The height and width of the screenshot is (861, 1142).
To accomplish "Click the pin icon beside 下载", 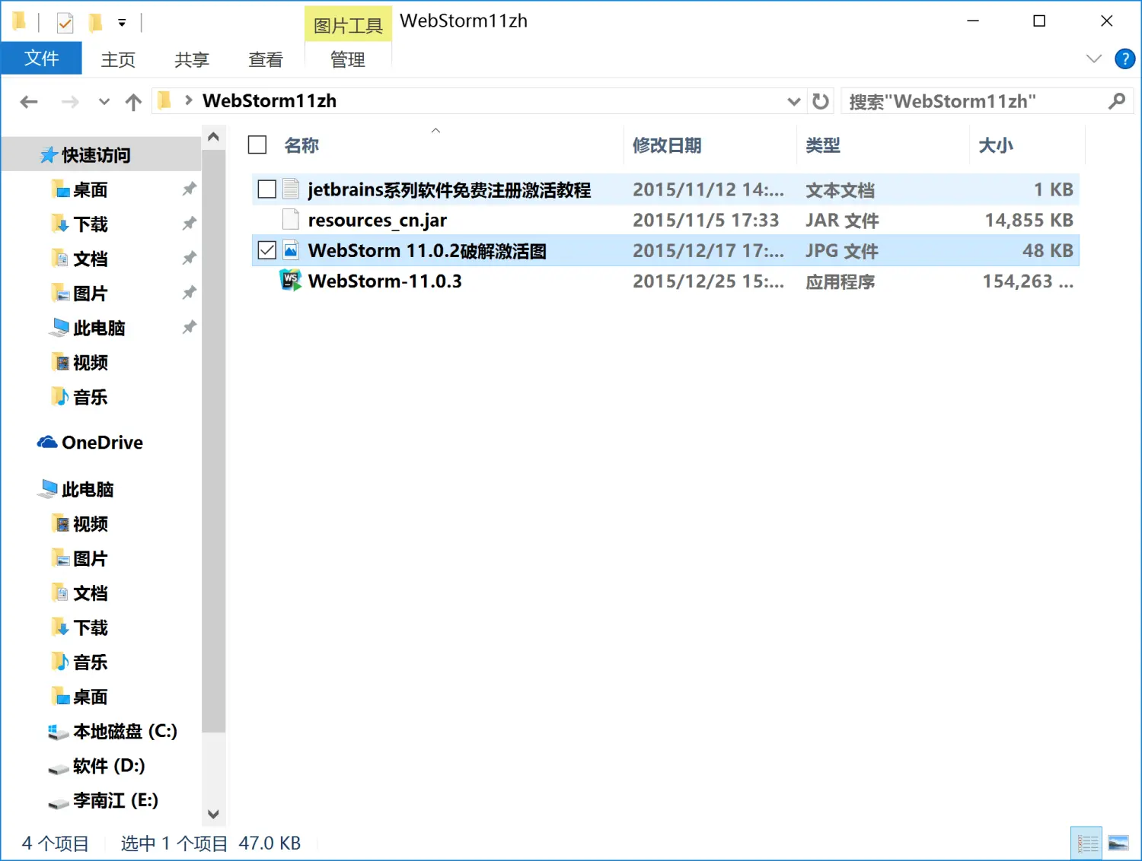I will (x=190, y=224).
